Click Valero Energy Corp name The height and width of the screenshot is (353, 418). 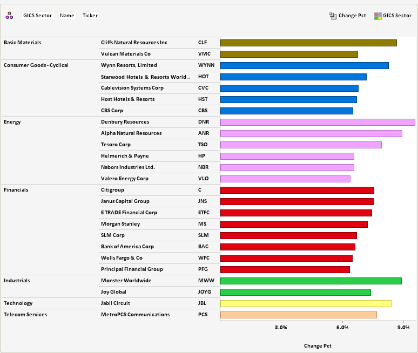125,179
